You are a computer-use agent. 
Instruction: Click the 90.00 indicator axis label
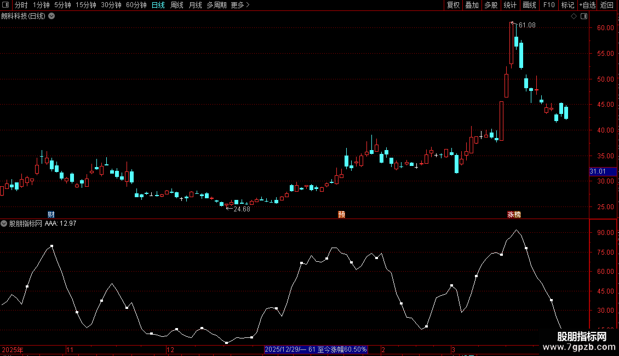605,232
